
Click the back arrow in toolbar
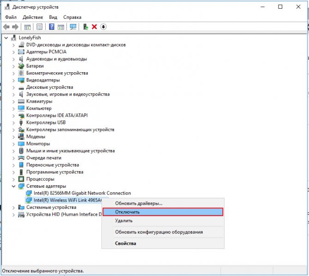(6, 27)
